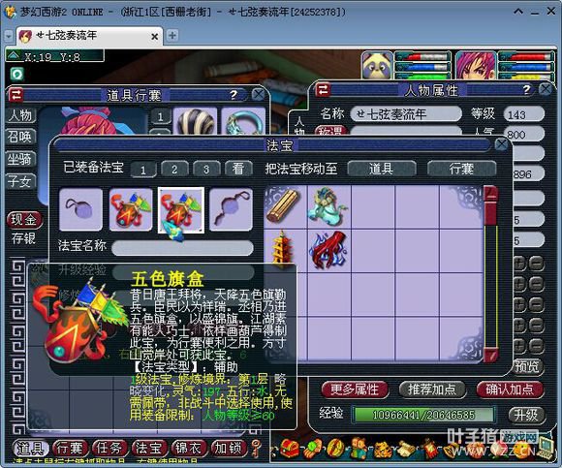
Task: Select 现金 in the inventory panel
Action: coord(24,219)
